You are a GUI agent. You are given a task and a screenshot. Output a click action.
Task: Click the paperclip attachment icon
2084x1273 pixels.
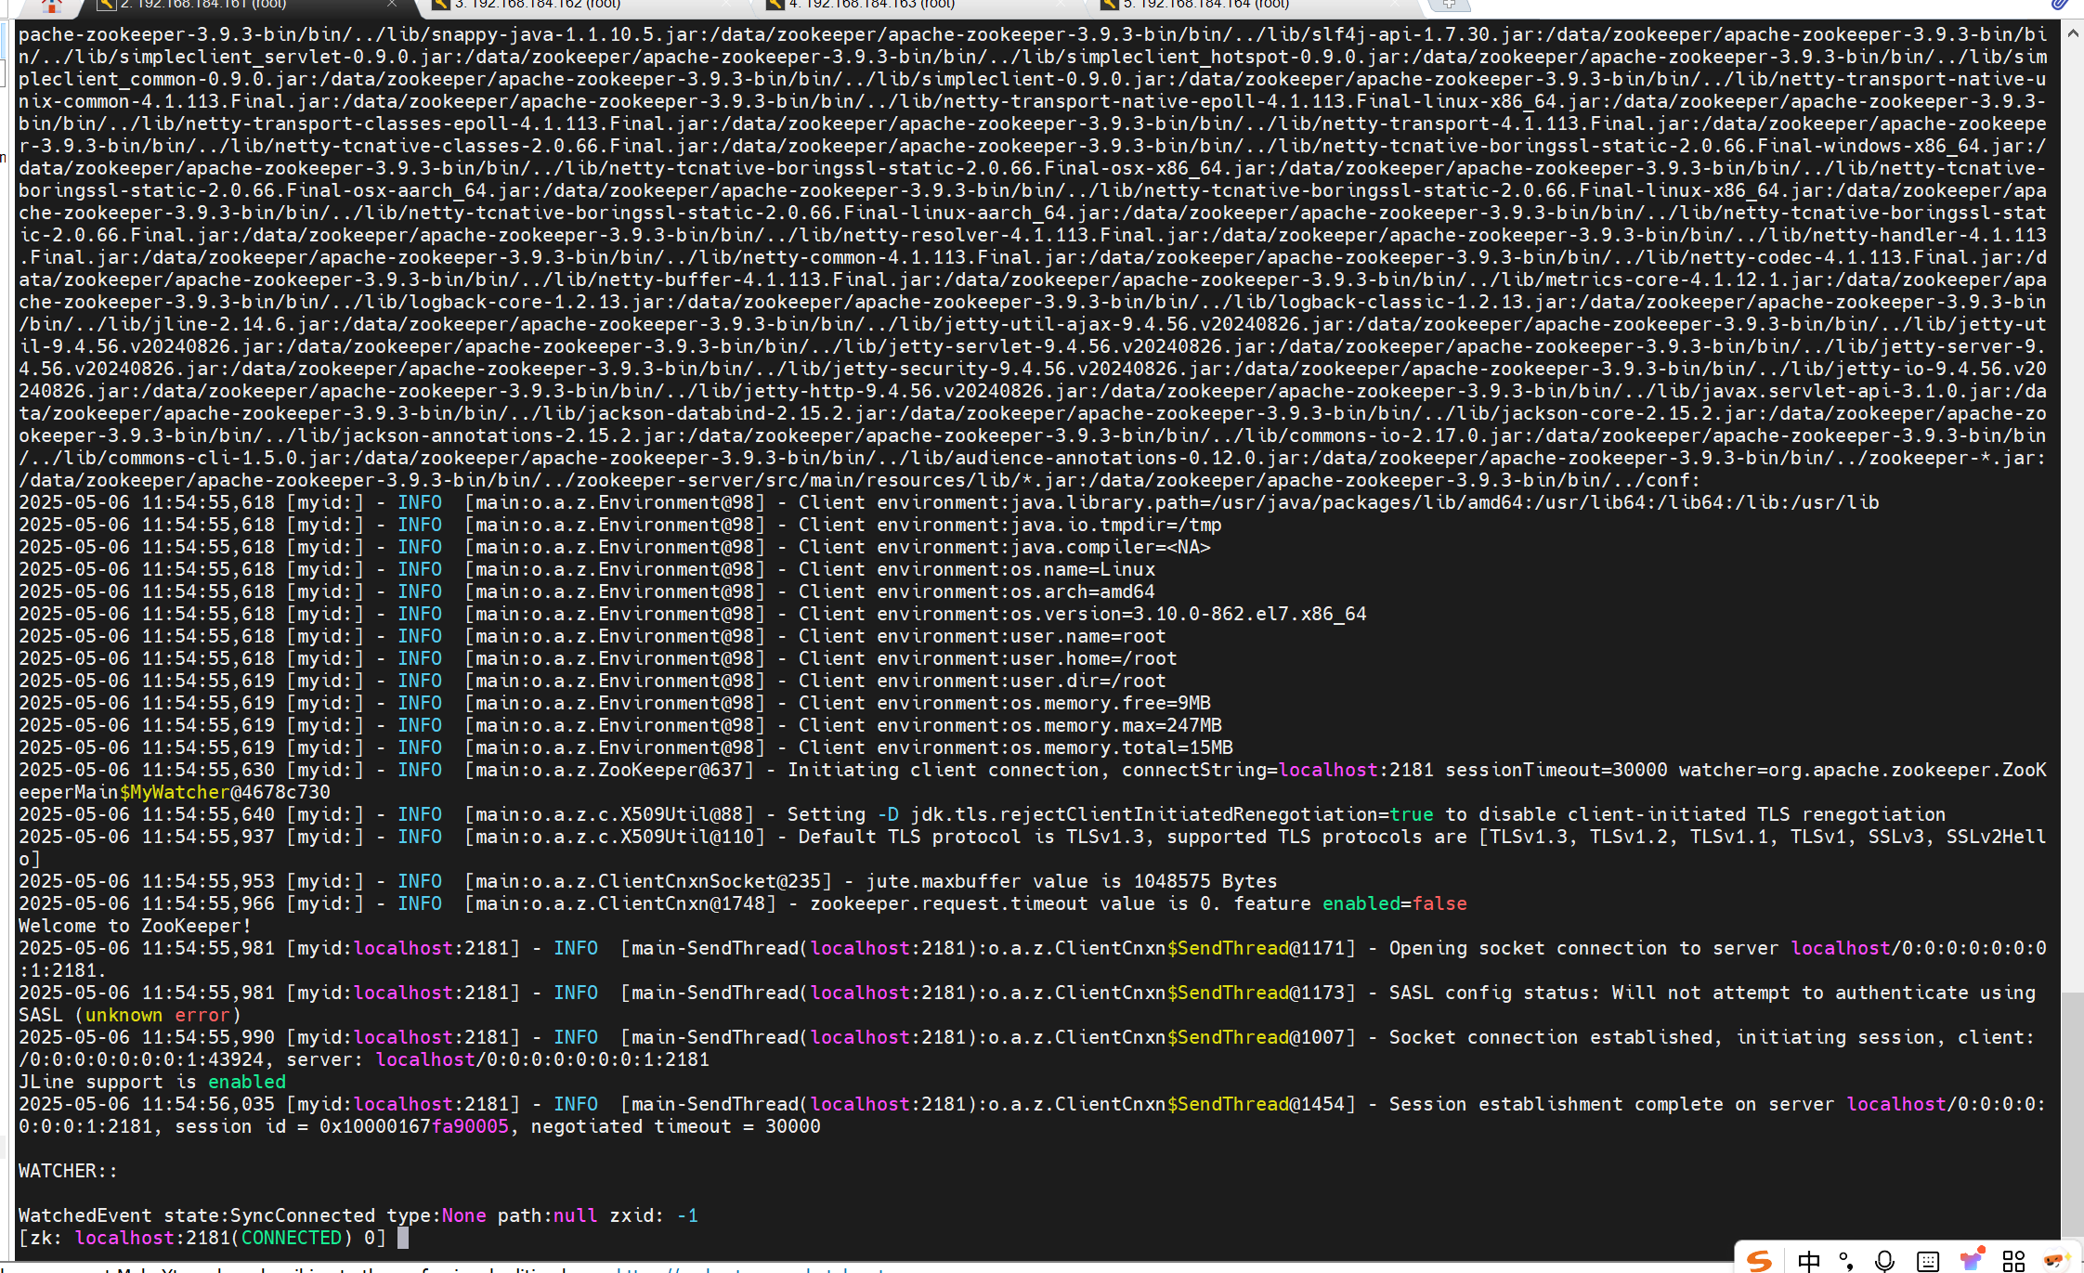(2060, 5)
